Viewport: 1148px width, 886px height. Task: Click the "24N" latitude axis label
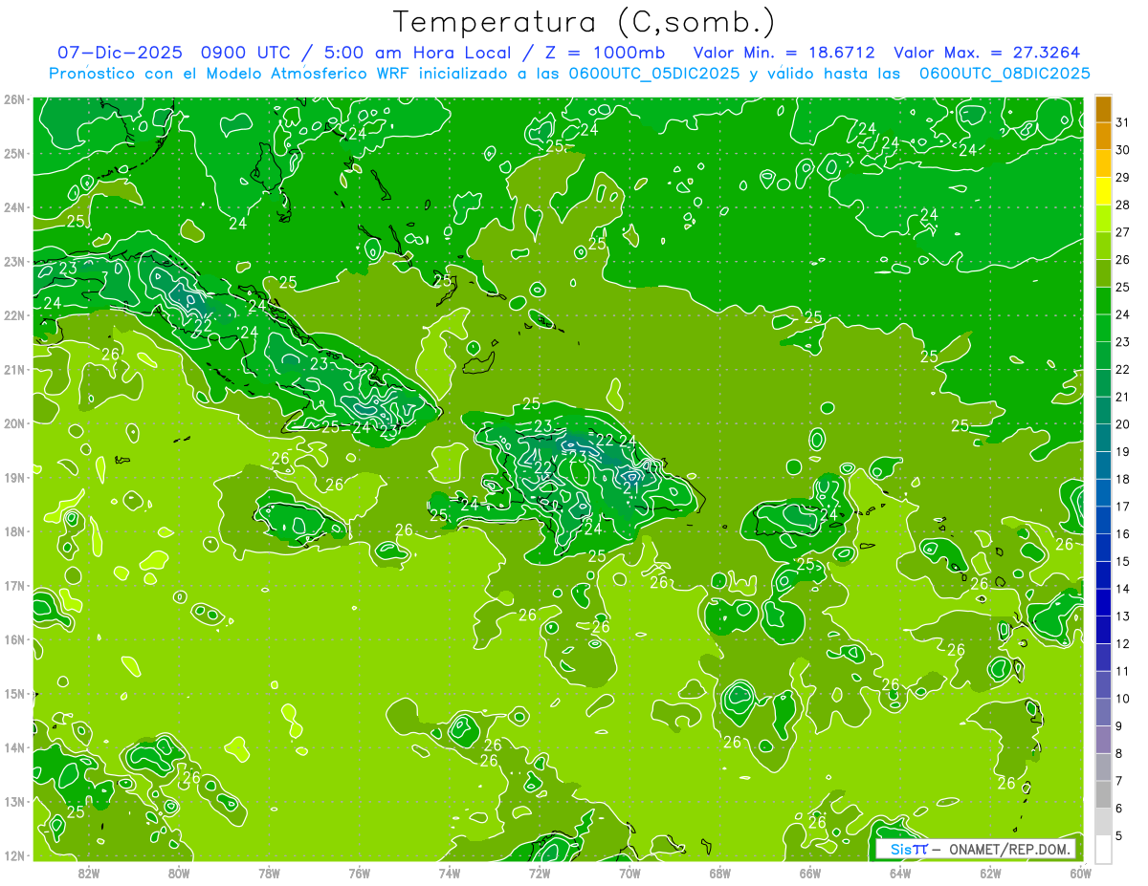[x=13, y=207]
